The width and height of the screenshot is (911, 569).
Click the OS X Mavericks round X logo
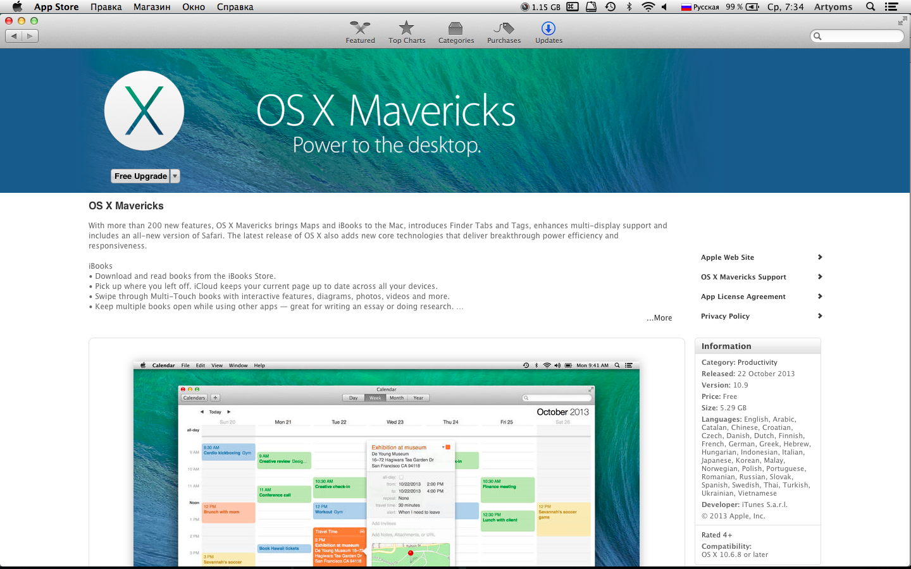[144, 111]
